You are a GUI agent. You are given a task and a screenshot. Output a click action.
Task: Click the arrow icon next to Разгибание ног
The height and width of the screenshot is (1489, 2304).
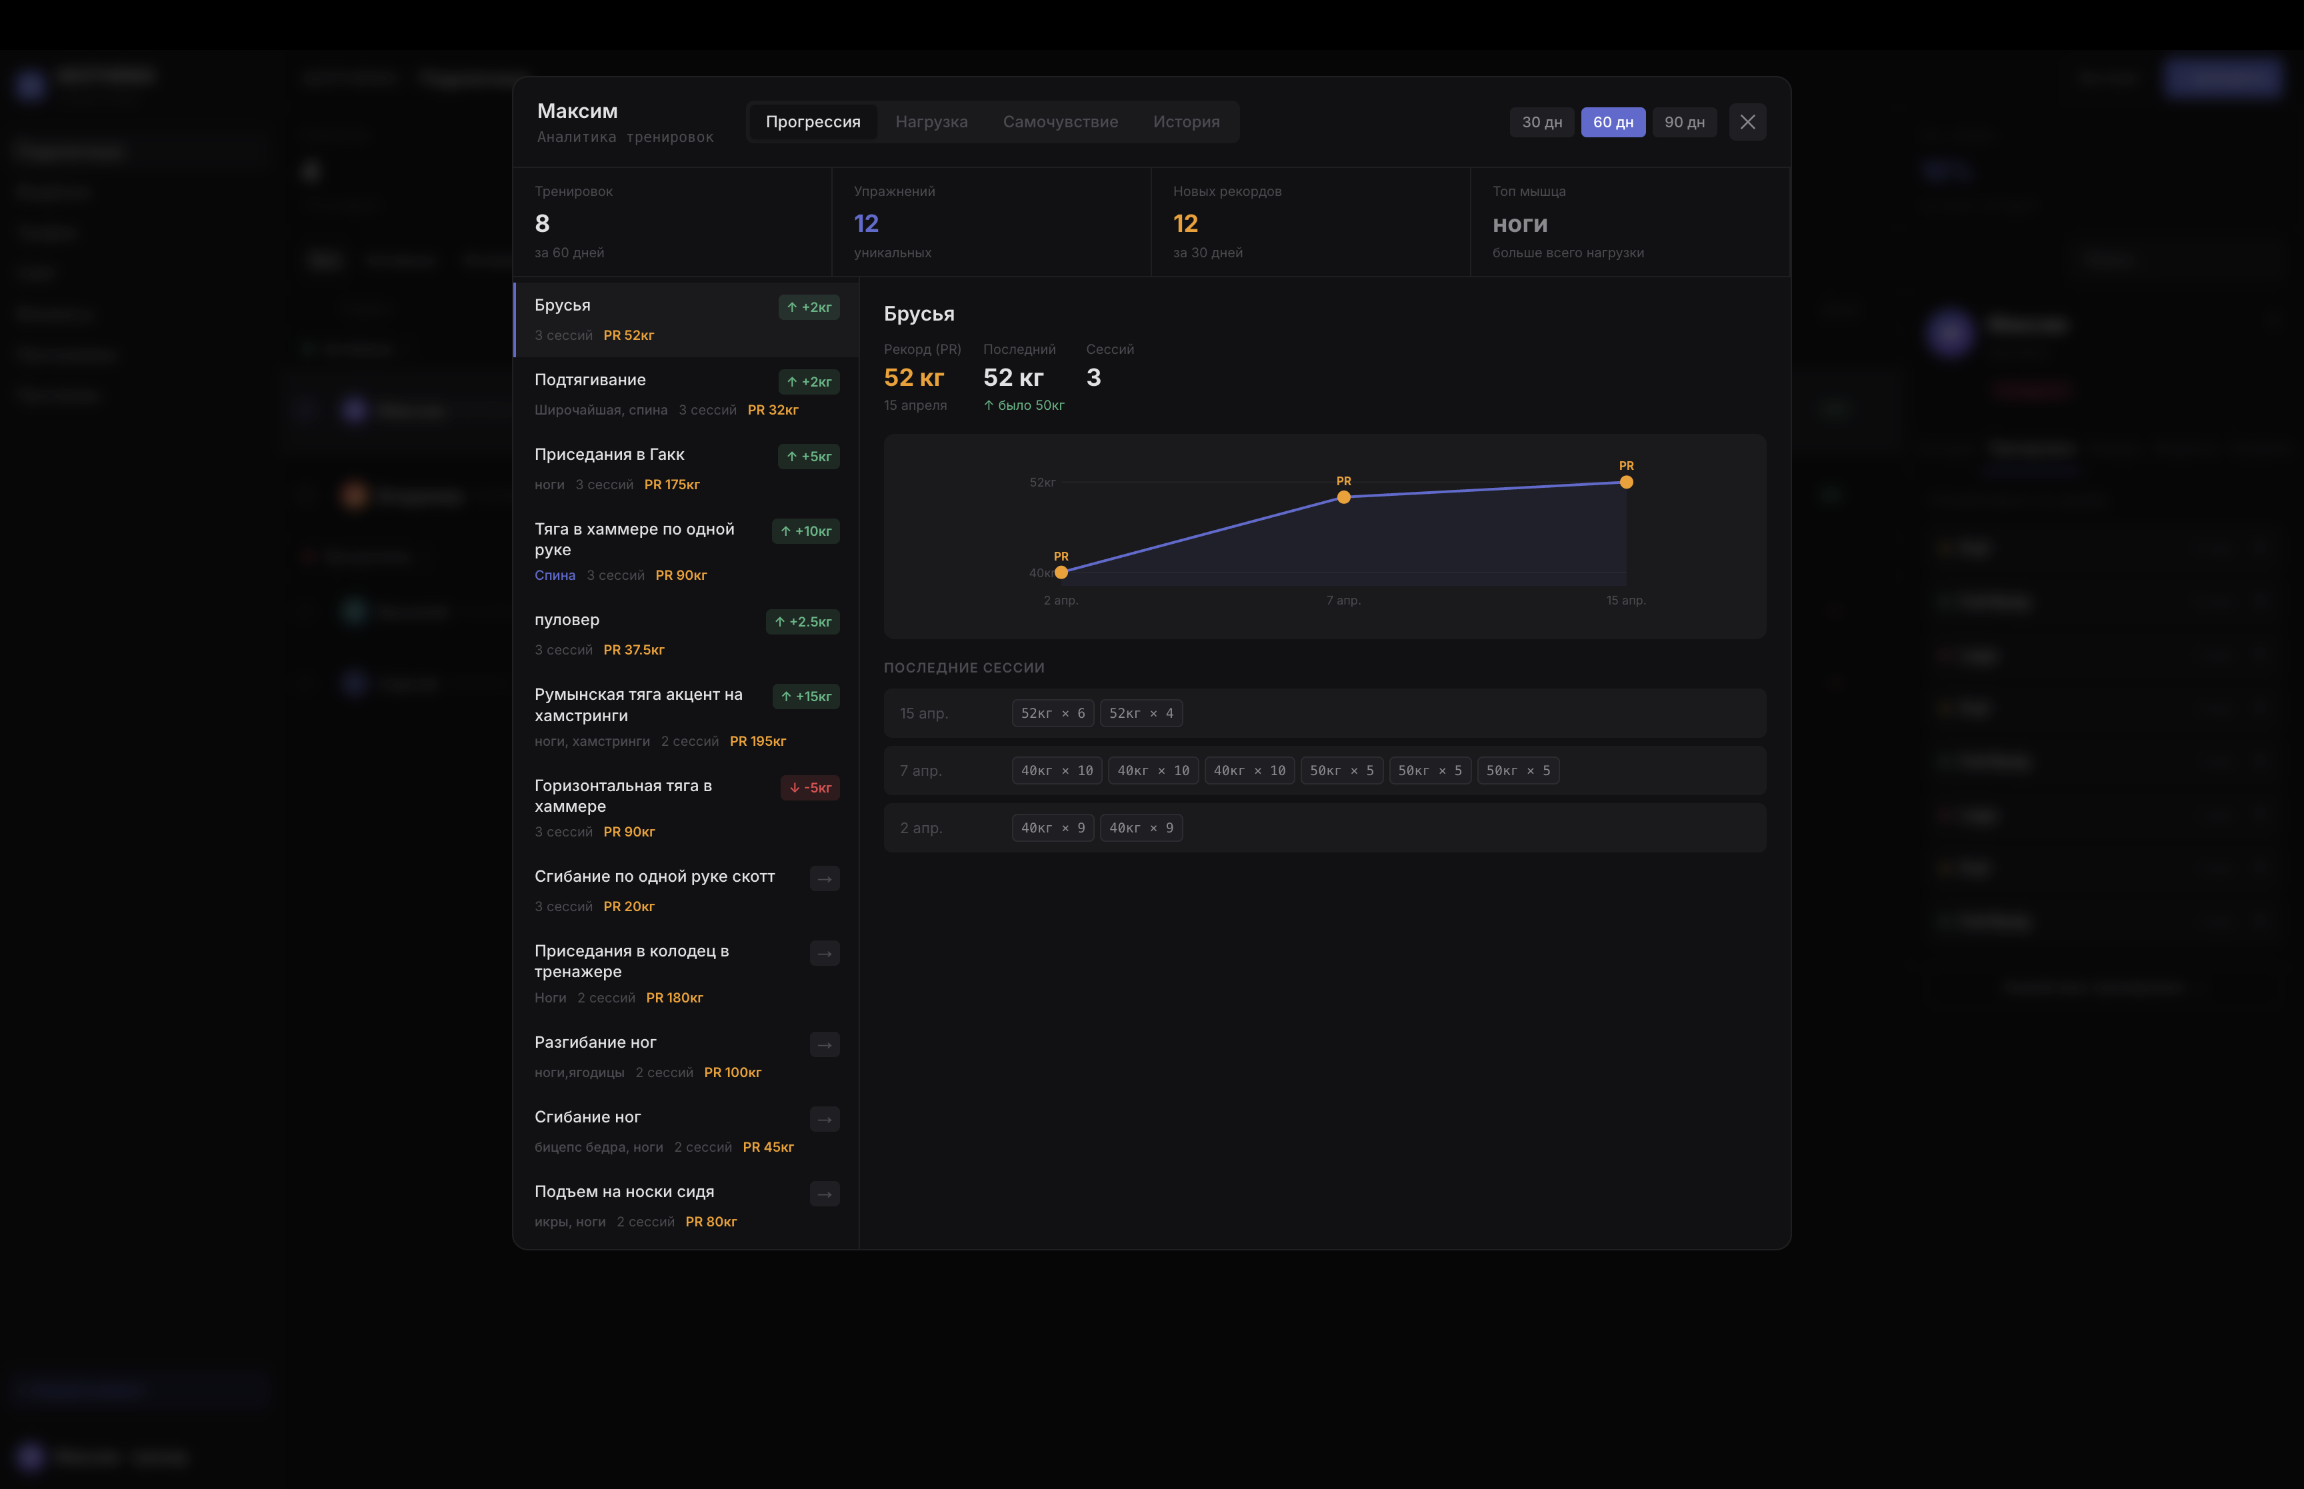(x=824, y=1044)
